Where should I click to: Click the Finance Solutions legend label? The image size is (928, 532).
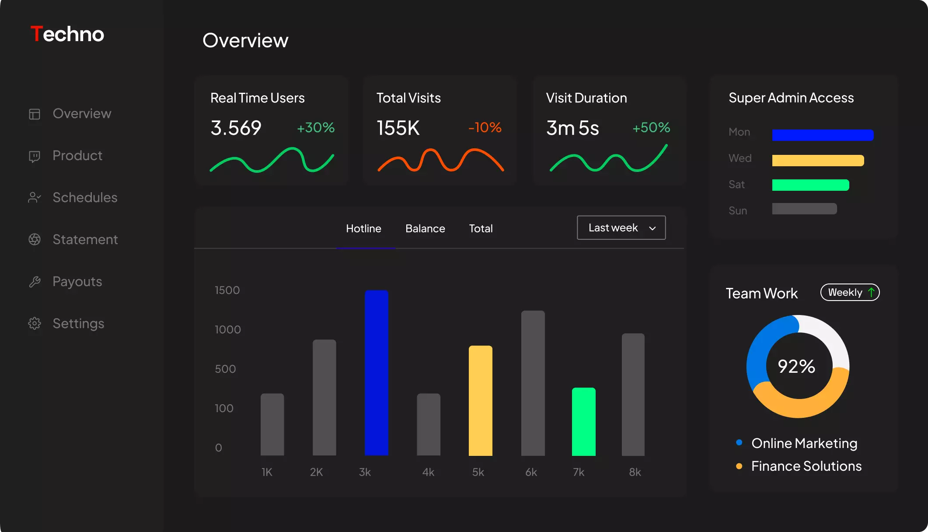806,466
